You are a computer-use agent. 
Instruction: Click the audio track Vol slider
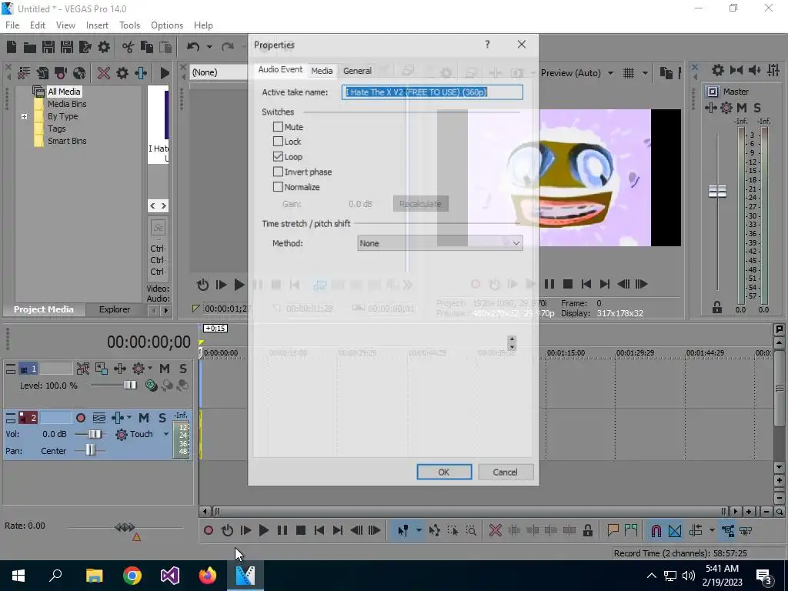click(94, 434)
